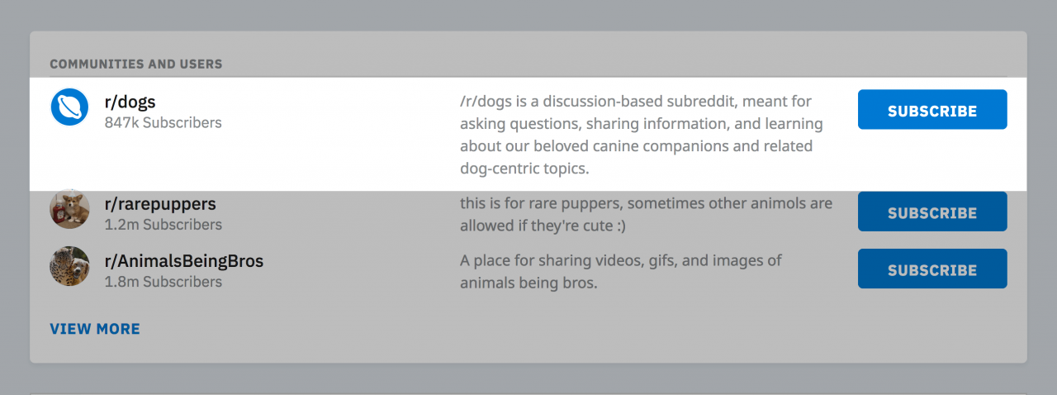This screenshot has width=1057, height=395.
Task: Visit the r/AnimalsBeingBros name link
Action: point(184,261)
